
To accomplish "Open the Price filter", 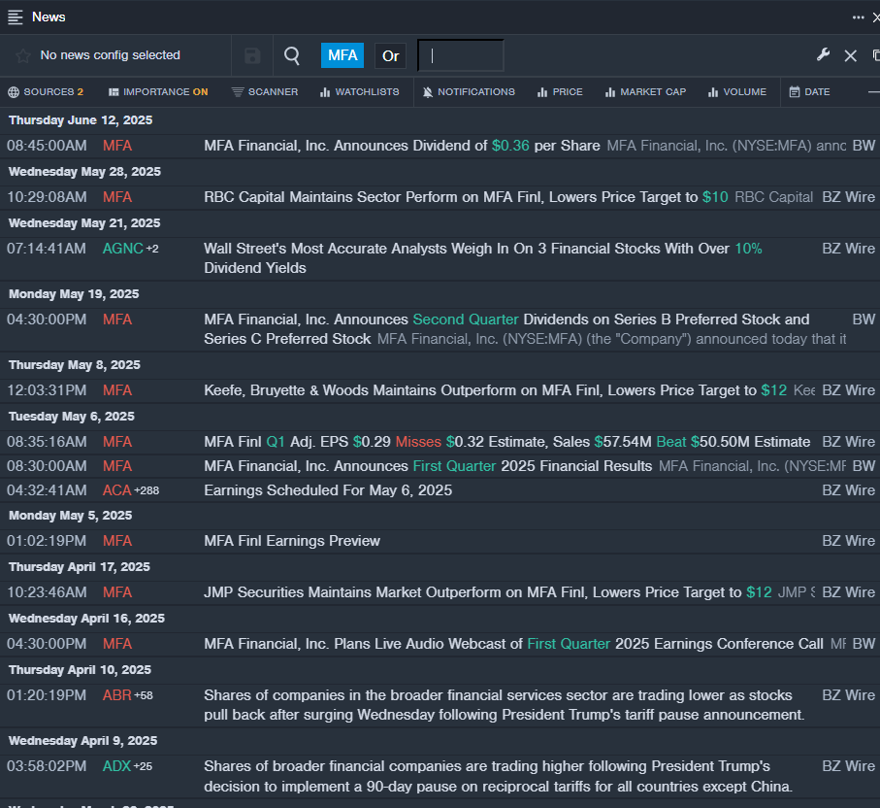I will tap(560, 92).
